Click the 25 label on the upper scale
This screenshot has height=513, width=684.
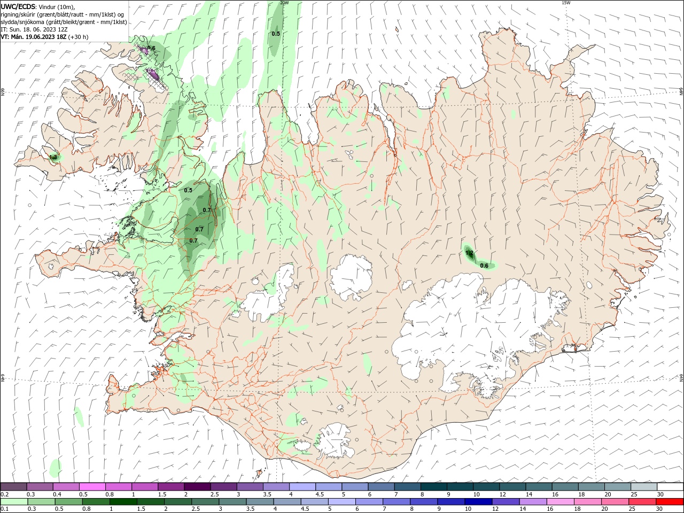tap(633, 494)
